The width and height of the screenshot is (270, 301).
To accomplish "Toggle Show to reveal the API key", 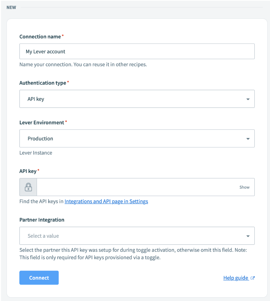I will [244, 187].
